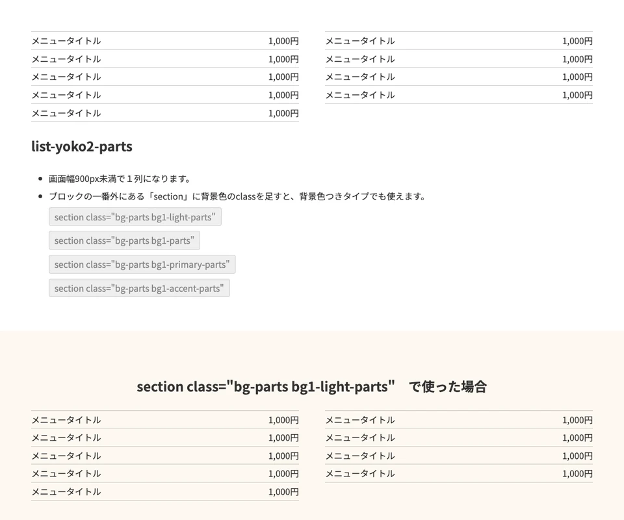Image resolution: width=624 pixels, height=520 pixels.
Task: Click first メニュータイトル in the top-right list
Action: [360, 41]
